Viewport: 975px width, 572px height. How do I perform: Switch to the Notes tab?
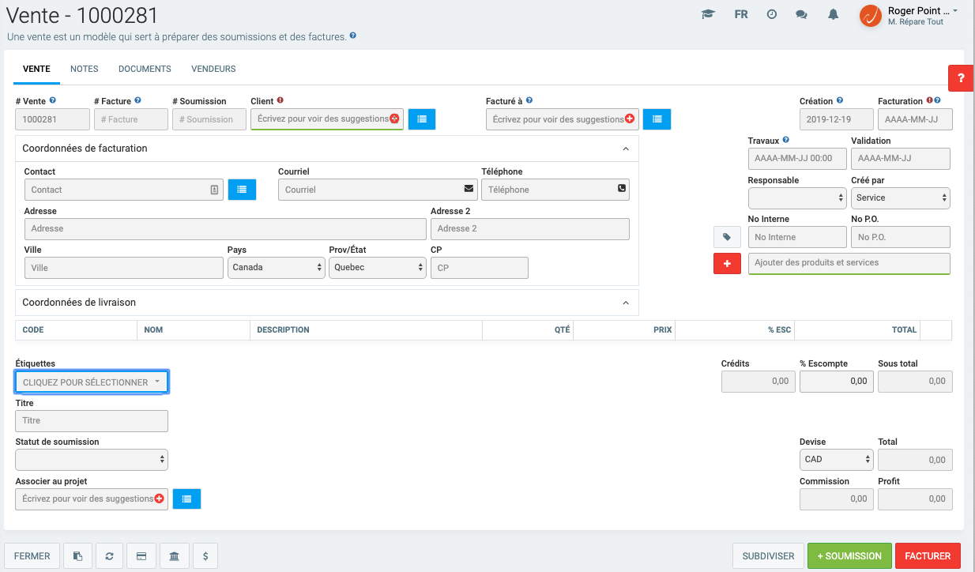tap(84, 69)
